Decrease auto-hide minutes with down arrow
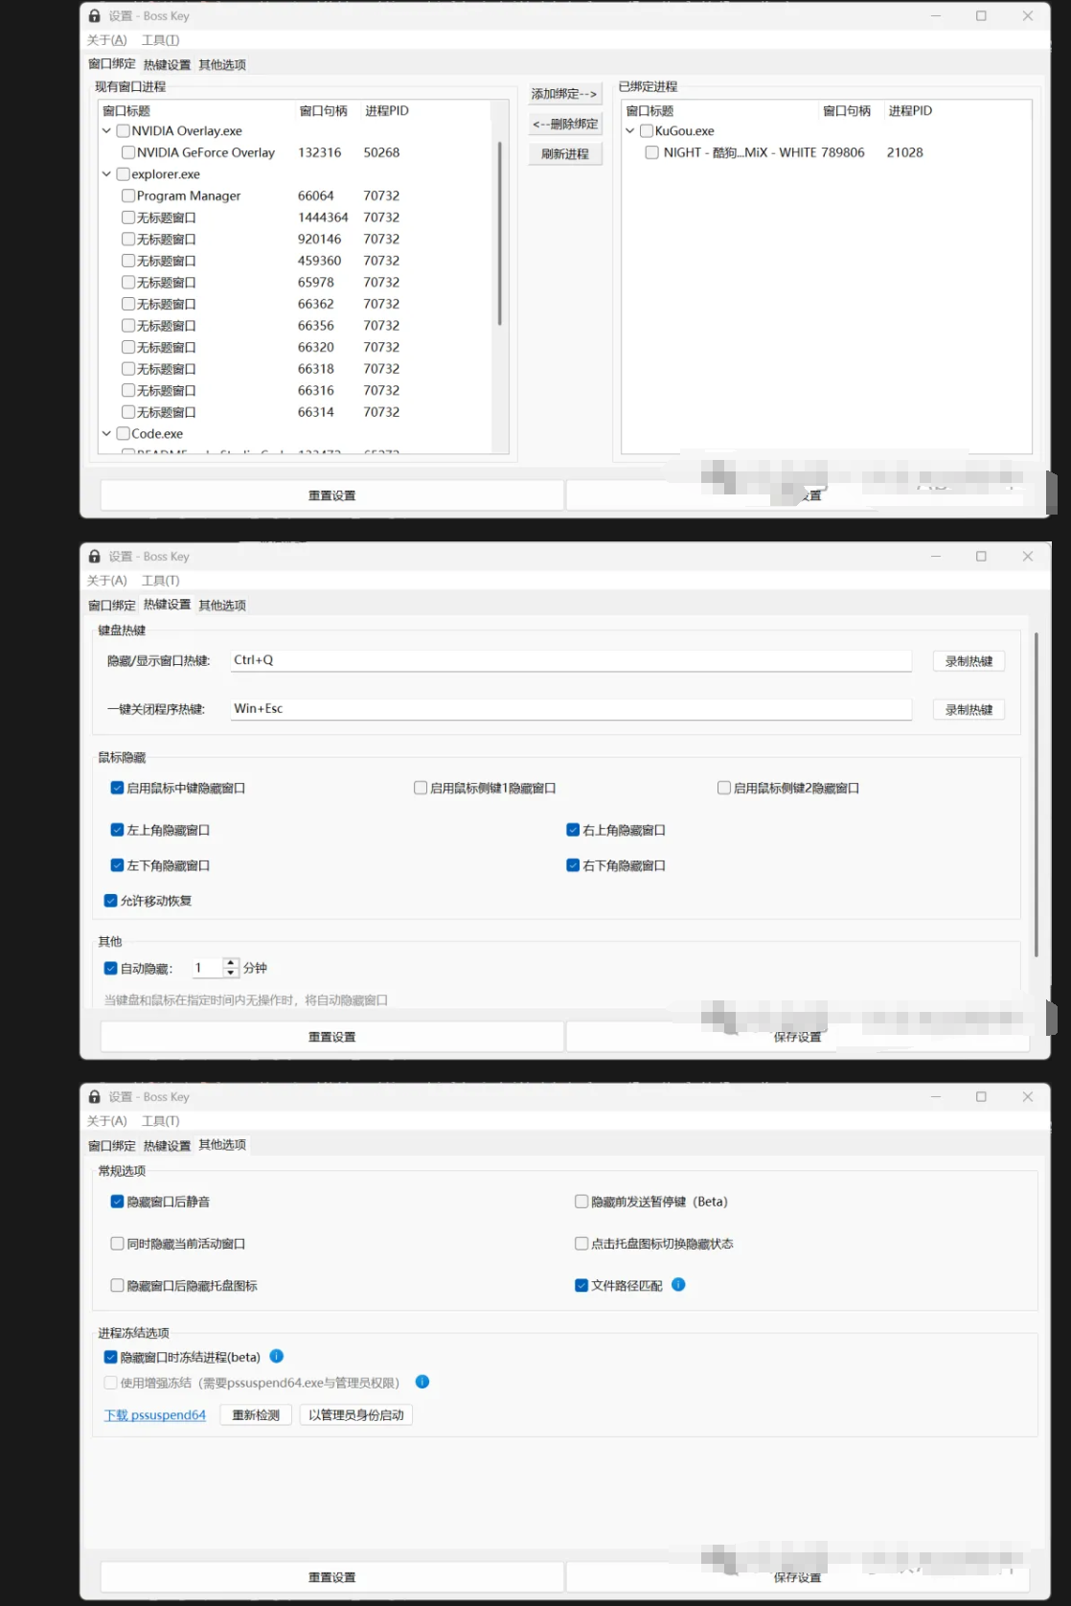Viewport: 1071px width, 1606px height. 230,973
